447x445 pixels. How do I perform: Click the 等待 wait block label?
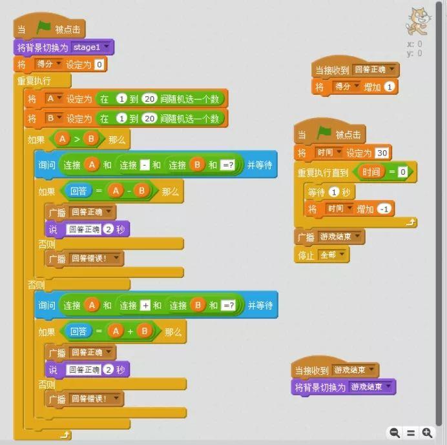[x=316, y=192]
